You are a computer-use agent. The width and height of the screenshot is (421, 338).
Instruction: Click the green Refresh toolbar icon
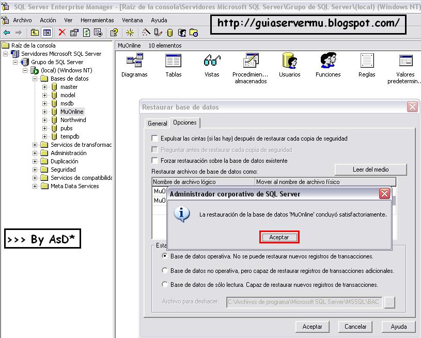(x=86, y=33)
